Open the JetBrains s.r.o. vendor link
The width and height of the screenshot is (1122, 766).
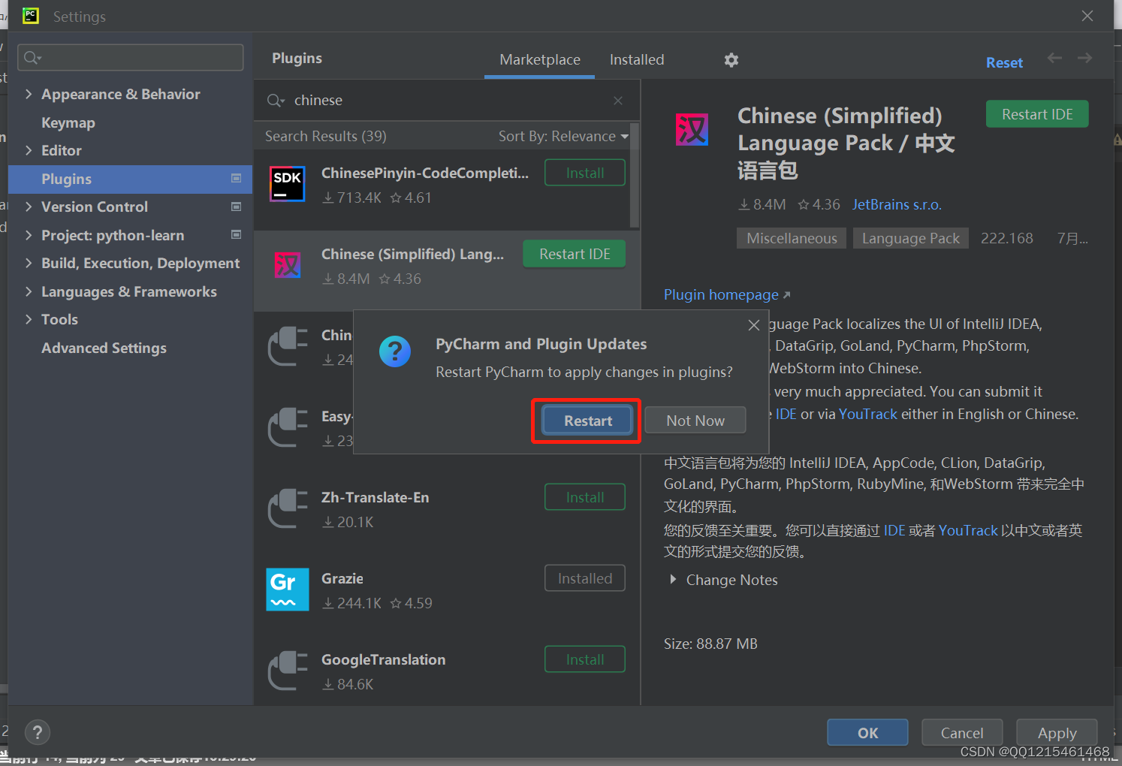[897, 204]
